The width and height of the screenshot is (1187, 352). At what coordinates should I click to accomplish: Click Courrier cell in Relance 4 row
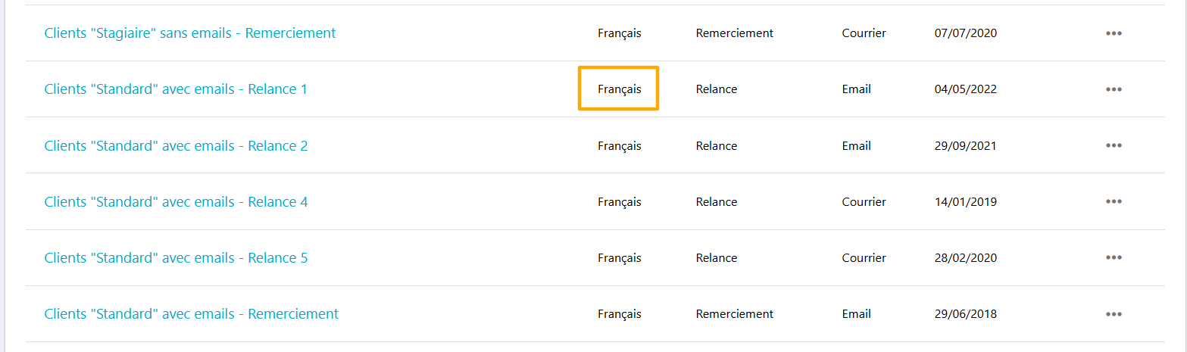click(864, 202)
